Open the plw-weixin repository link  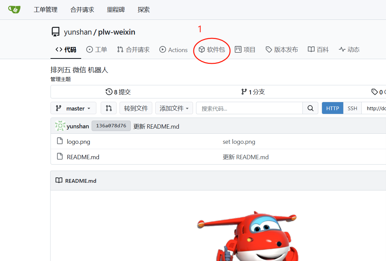[117, 32]
